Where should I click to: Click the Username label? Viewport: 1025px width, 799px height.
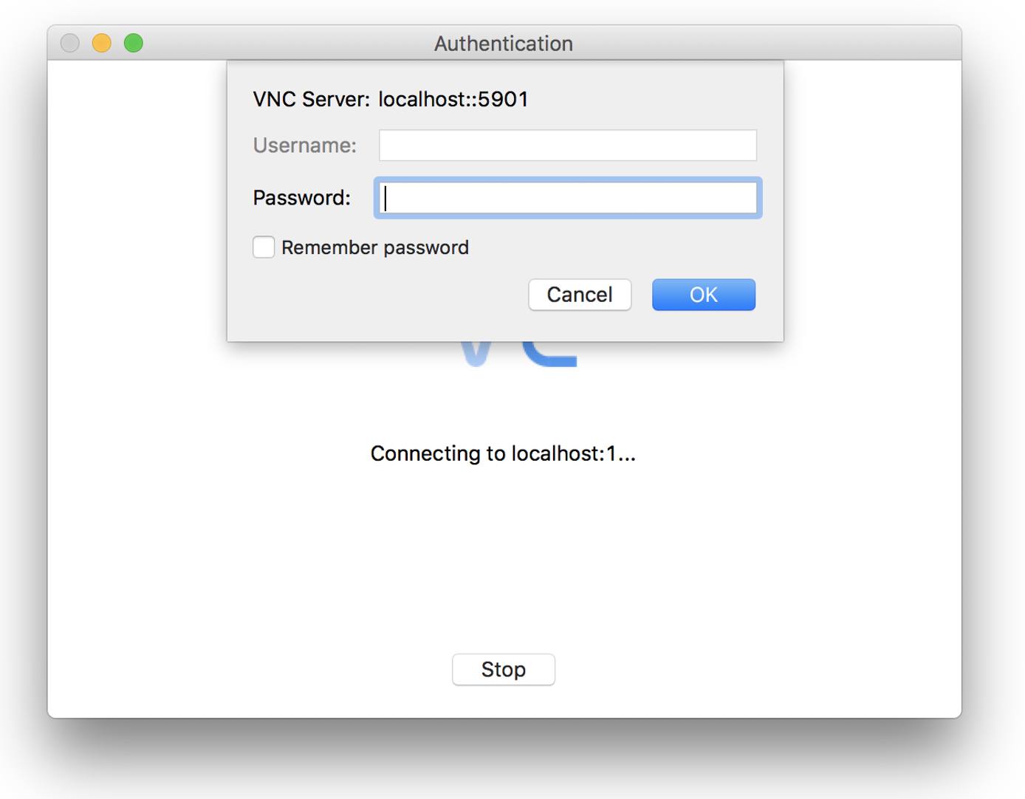pyautogui.click(x=304, y=145)
